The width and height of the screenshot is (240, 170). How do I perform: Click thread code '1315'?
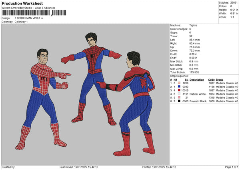tap(212, 97)
